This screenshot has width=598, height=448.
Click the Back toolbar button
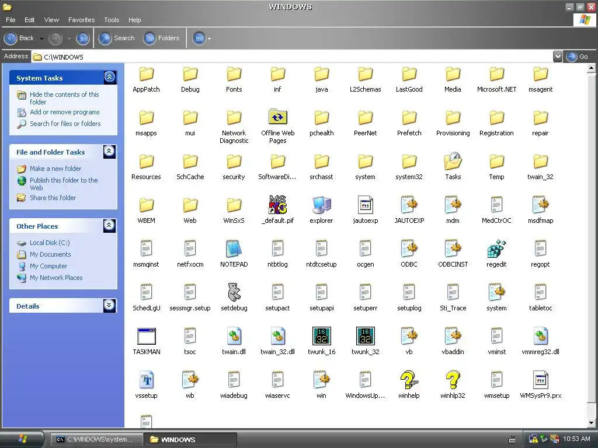click(19, 38)
